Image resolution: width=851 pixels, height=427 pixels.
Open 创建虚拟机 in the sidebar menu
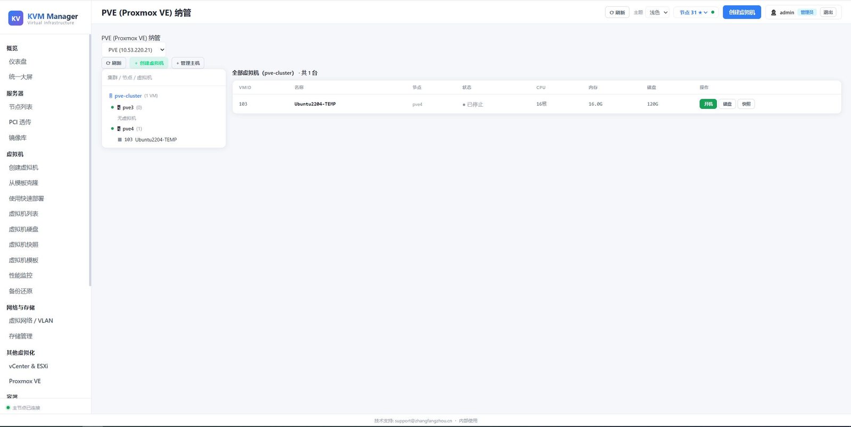(x=24, y=167)
